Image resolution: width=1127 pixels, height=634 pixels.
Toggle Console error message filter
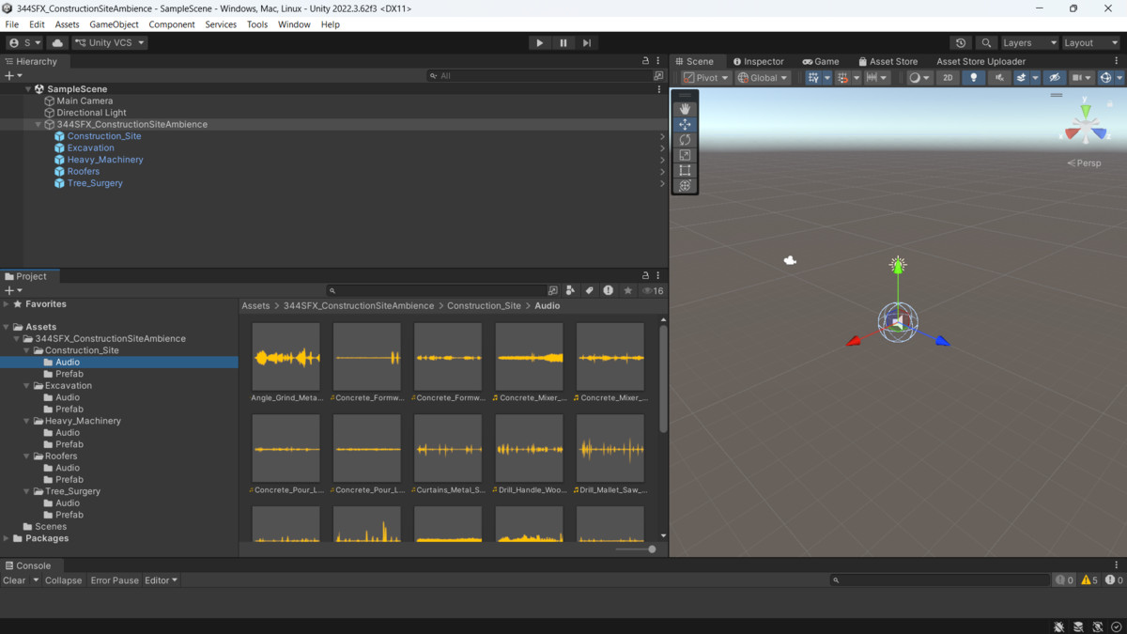1114,580
